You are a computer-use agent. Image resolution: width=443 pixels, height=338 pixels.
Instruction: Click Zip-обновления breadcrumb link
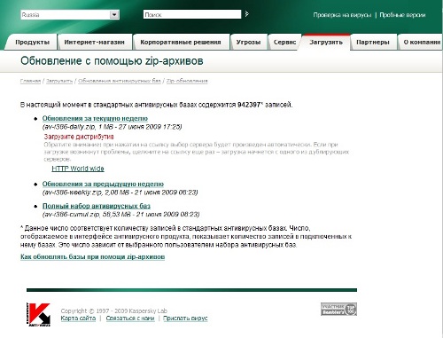187,81
